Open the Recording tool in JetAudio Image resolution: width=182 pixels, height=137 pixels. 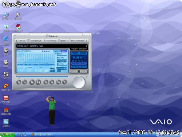pos(50,41)
